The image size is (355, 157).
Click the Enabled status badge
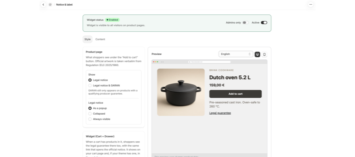click(x=112, y=20)
